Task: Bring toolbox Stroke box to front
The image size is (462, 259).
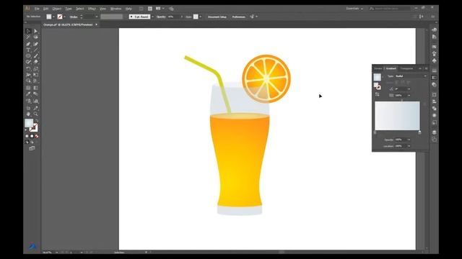Action: 34,128
